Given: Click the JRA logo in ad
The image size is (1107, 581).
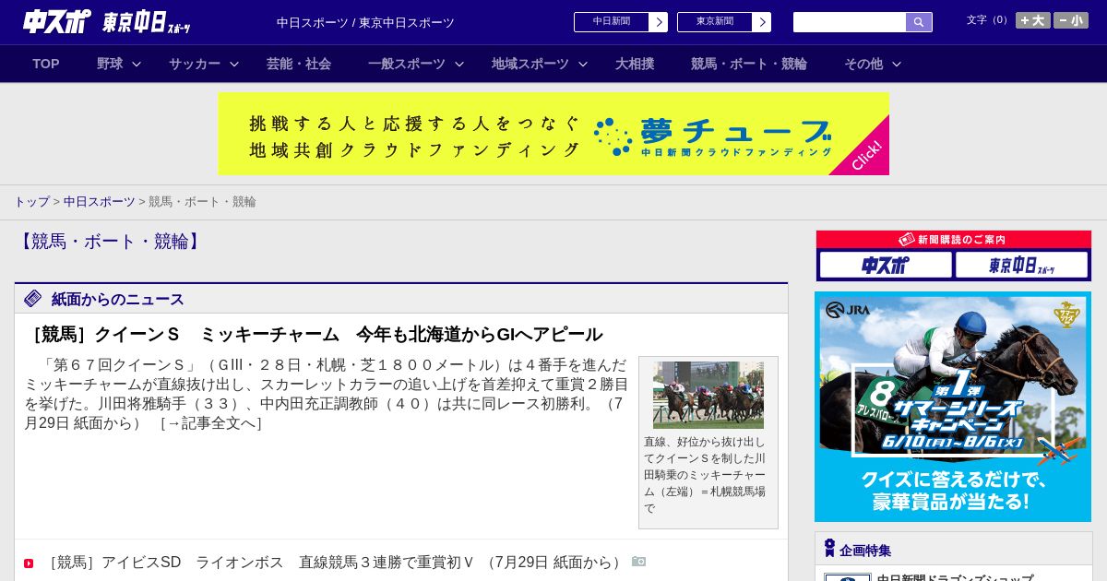Looking at the screenshot, I should [848, 310].
